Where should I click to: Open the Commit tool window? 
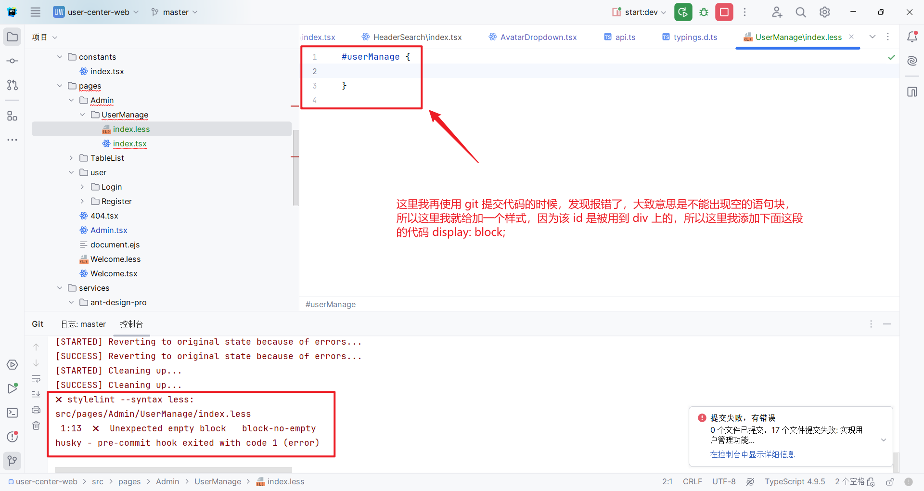[13, 61]
